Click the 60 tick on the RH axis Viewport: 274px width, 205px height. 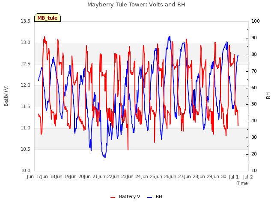pos(254,88)
